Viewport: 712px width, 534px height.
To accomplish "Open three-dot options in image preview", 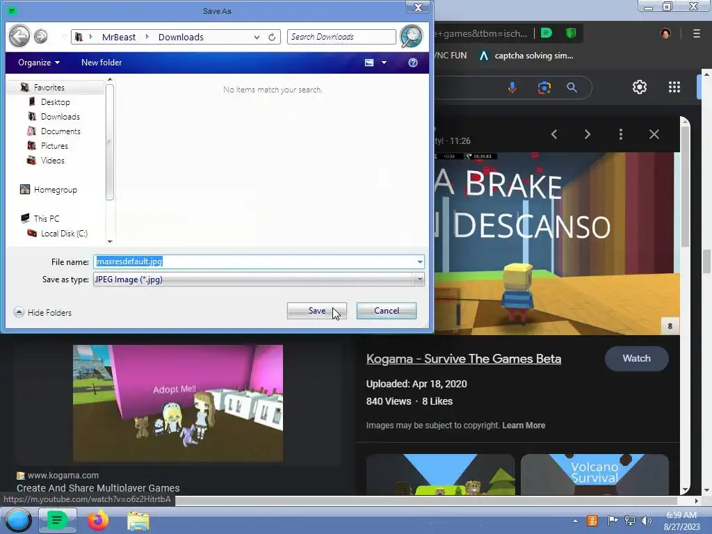I will tap(621, 134).
